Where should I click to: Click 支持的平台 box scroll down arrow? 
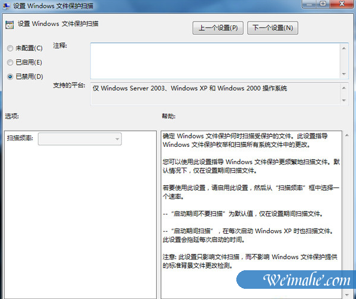click(344, 100)
